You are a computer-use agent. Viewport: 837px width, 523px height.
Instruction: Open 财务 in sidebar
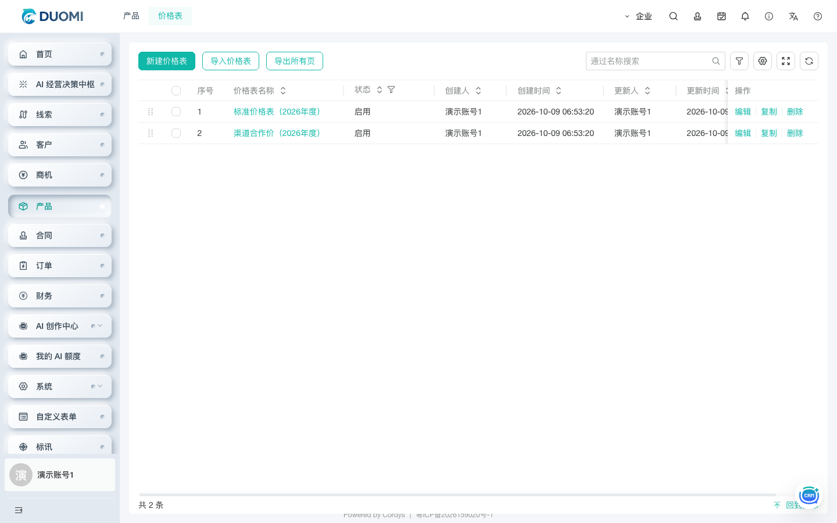(60, 296)
